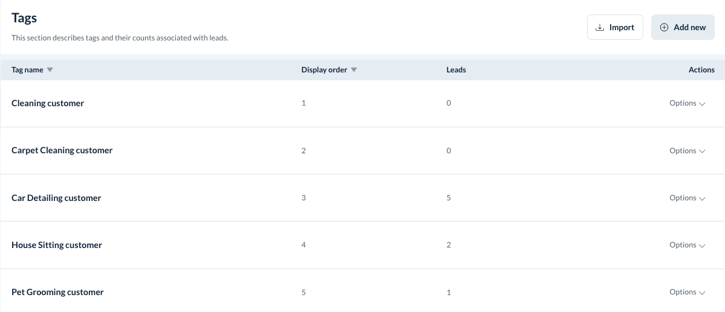Select the Cleaning customer tag name

pyautogui.click(x=48, y=103)
